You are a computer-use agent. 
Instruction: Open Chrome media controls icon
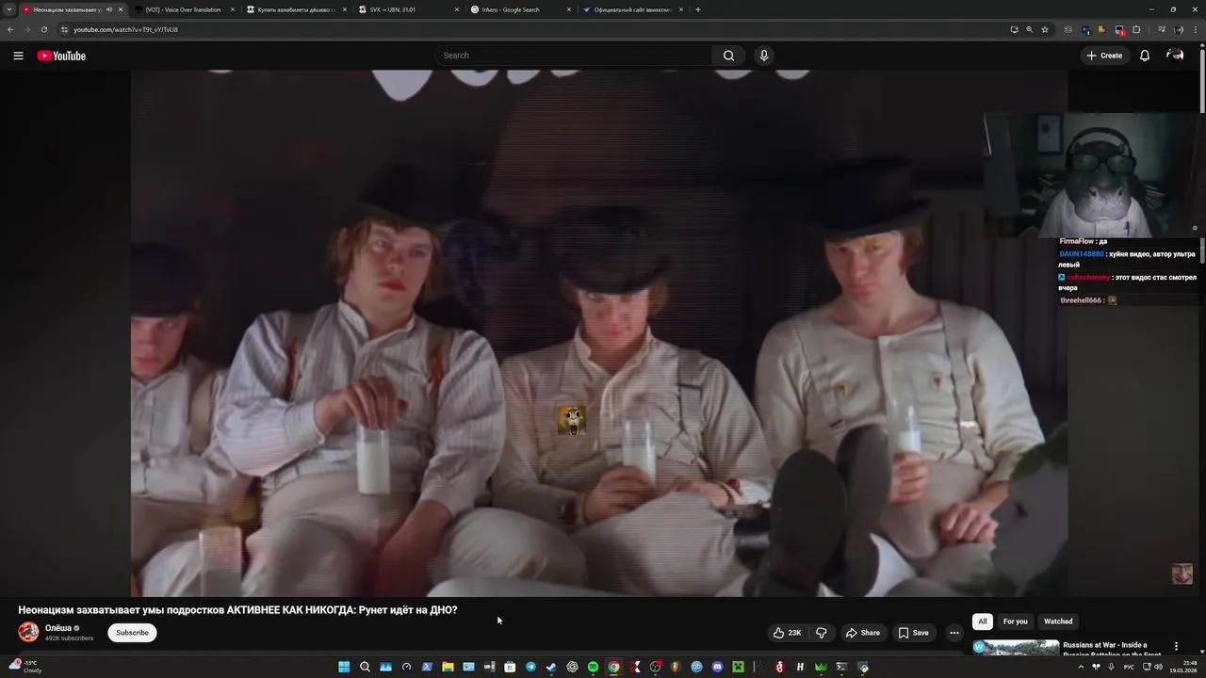(1162, 29)
